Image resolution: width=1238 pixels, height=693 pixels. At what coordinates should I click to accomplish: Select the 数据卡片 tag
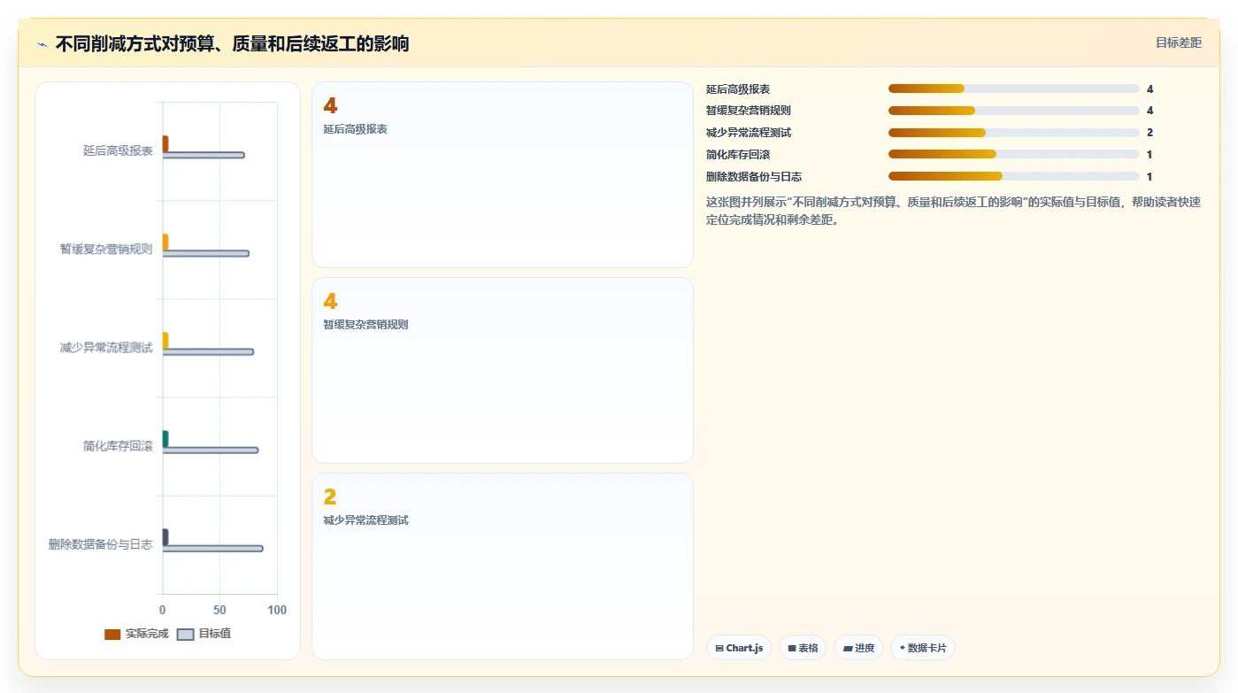tap(923, 648)
